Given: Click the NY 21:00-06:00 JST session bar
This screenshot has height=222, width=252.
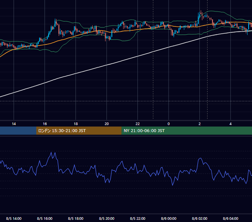Looking at the screenshot, I should tap(186, 131).
